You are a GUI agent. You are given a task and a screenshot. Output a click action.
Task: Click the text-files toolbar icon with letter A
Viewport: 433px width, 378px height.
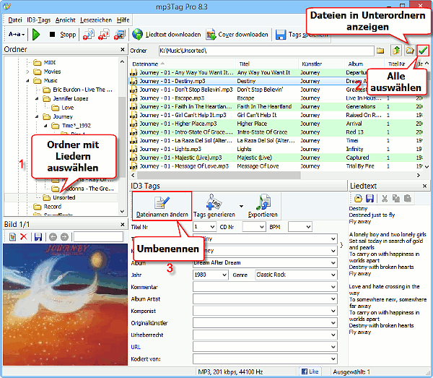[104, 35]
